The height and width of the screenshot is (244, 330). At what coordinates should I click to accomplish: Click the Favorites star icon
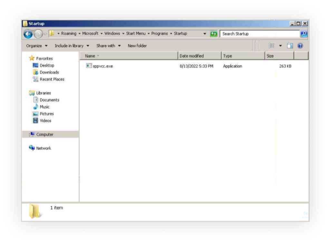tap(32, 58)
